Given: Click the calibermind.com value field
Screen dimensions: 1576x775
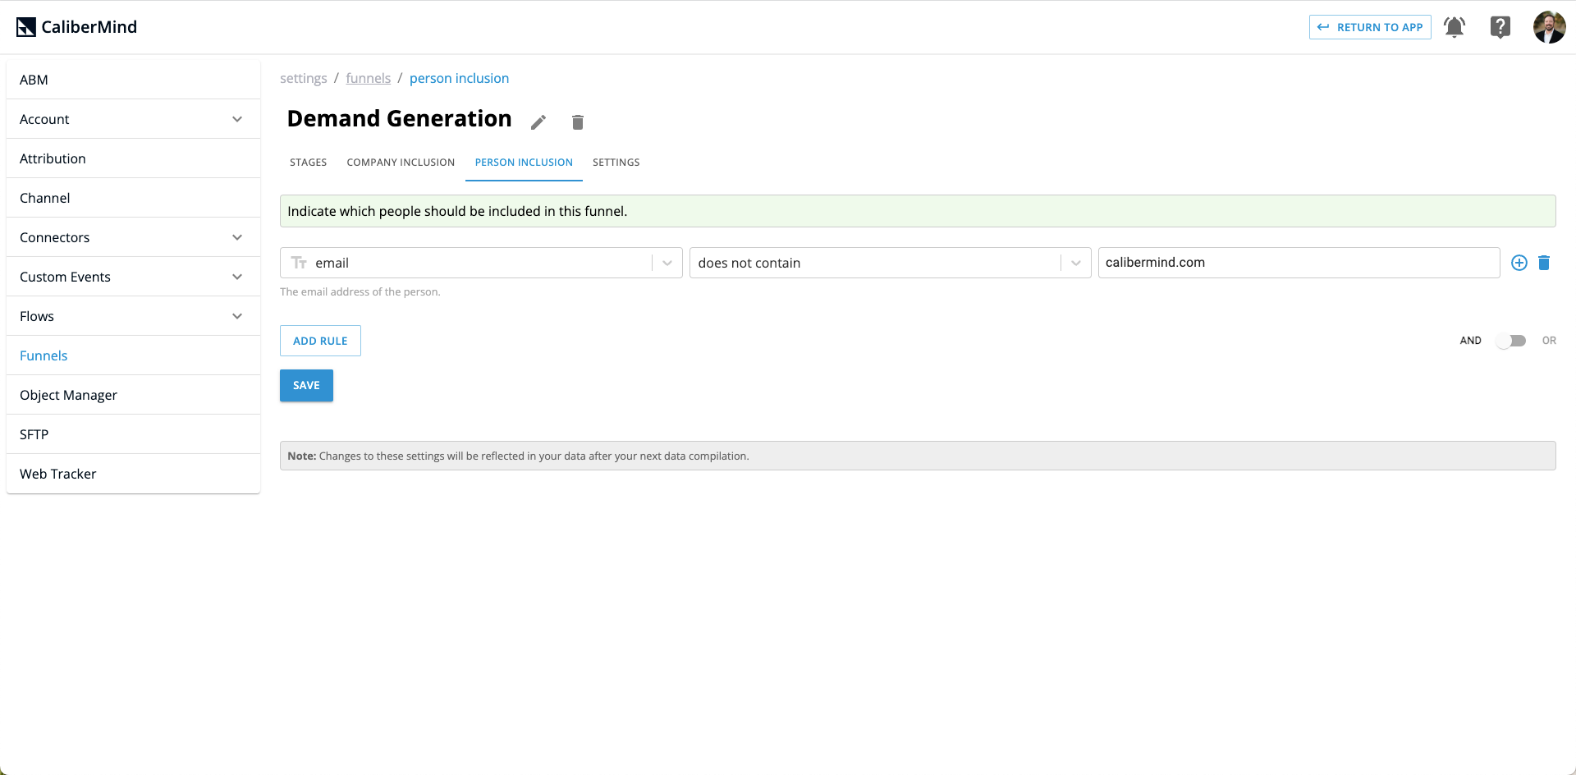Looking at the screenshot, I should (x=1299, y=263).
